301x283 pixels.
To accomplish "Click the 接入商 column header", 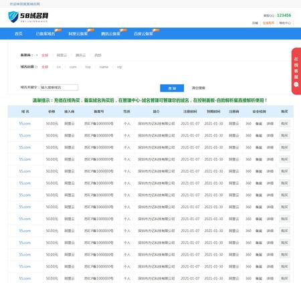I will click(x=70, y=111).
